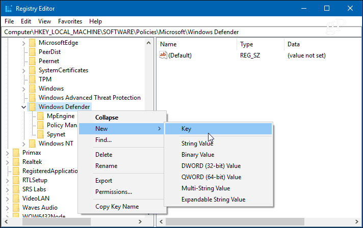The width and height of the screenshot is (363, 228).
Task: Open the Help menu
Action: pos(95,21)
